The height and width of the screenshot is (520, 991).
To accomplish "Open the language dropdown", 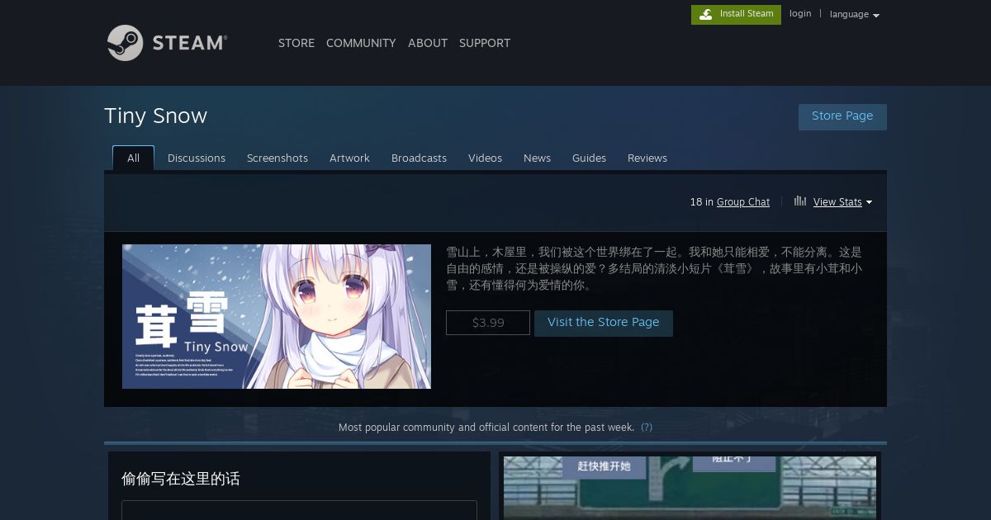I will tap(854, 15).
